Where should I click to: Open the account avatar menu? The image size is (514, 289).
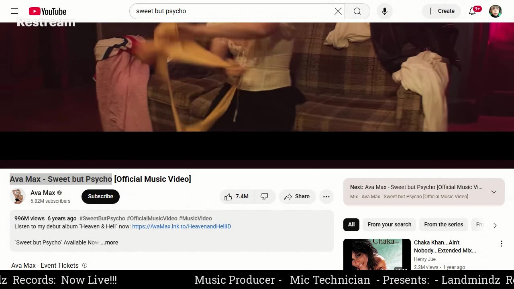point(496,11)
